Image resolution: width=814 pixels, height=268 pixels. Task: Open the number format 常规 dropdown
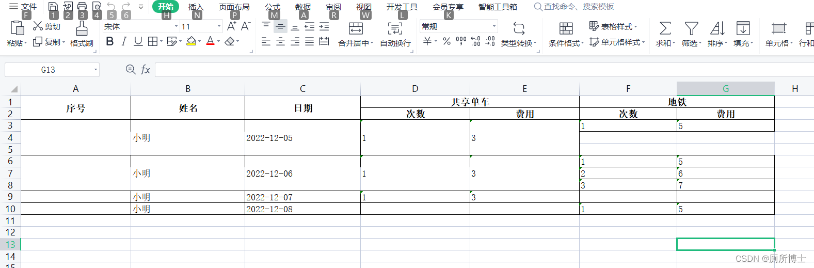(494, 26)
